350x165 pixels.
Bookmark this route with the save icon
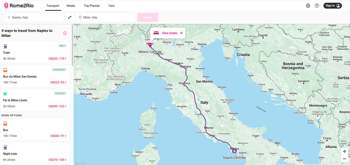pyautogui.click(x=65, y=33)
